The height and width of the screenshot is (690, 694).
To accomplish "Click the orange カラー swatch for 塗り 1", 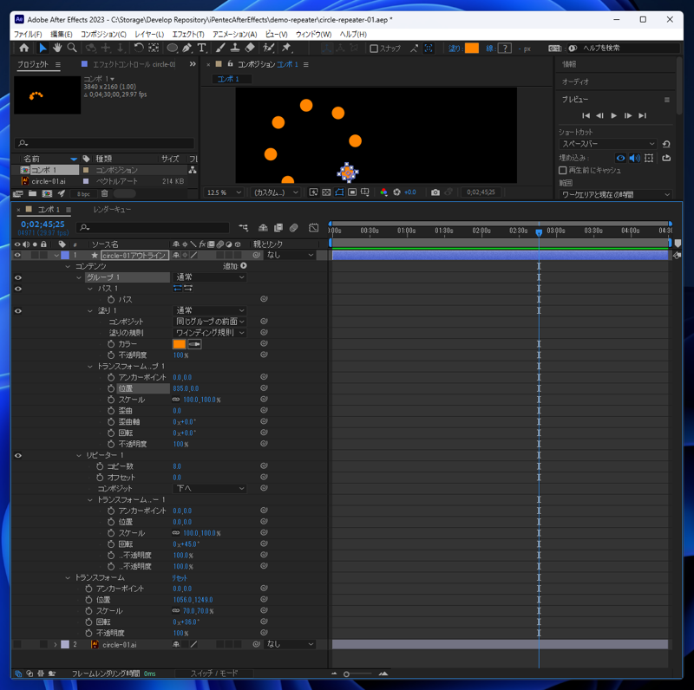I will pos(179,344).
